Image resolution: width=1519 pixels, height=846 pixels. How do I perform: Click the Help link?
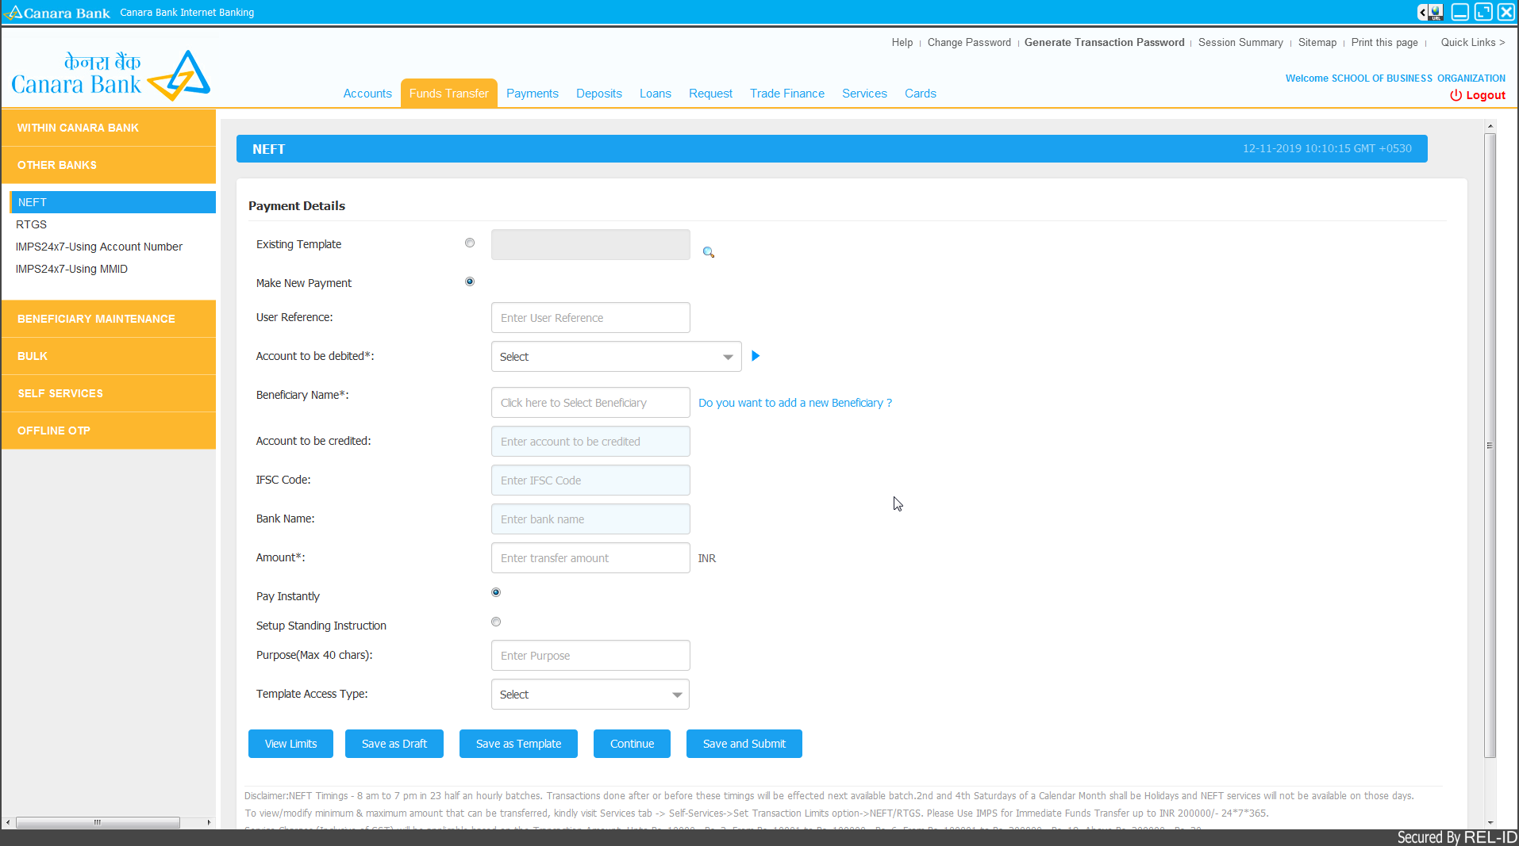(902, 42)
